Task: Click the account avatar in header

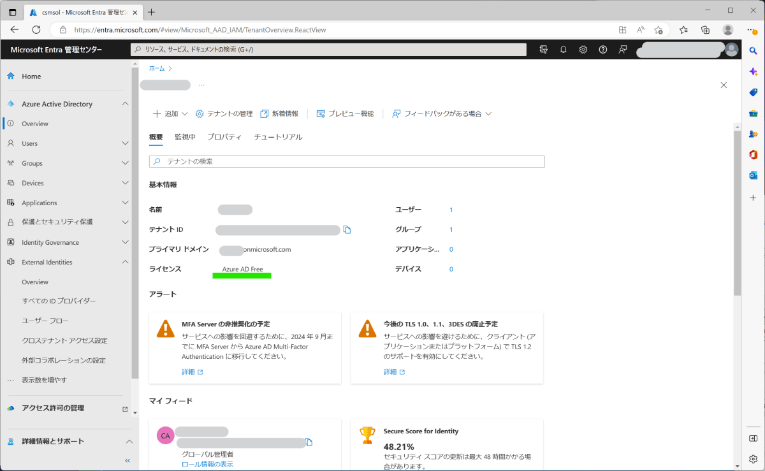Action: pyautogui.click(x=732, y=50)
